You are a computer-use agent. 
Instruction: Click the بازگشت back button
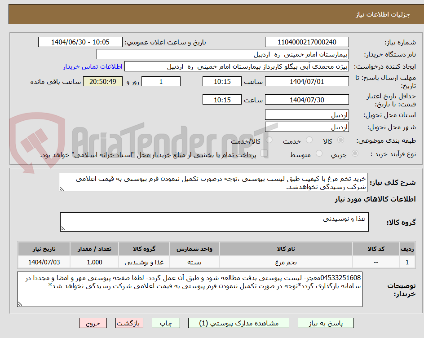(x=129, y=323)
